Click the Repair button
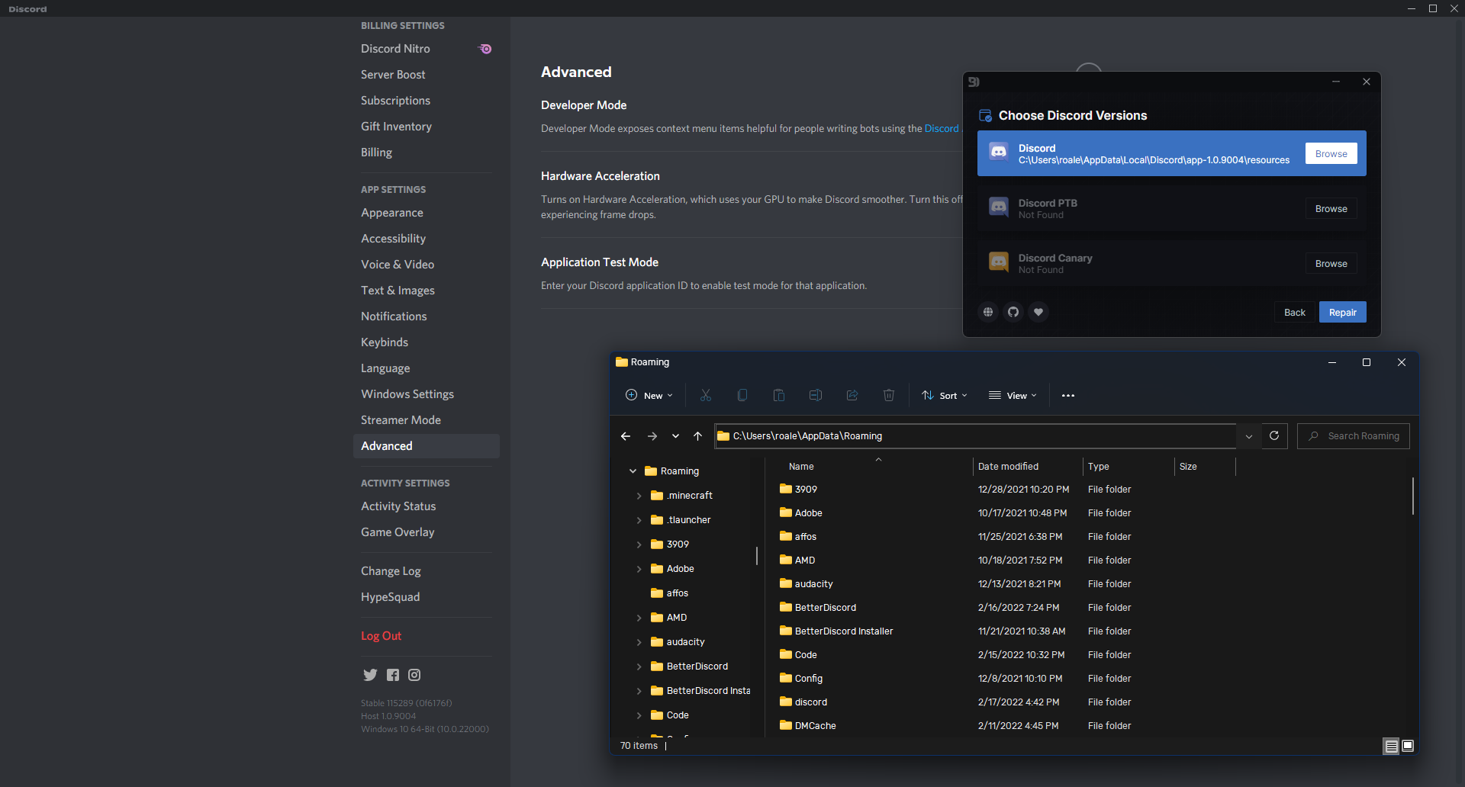 tap(1342, 312)
